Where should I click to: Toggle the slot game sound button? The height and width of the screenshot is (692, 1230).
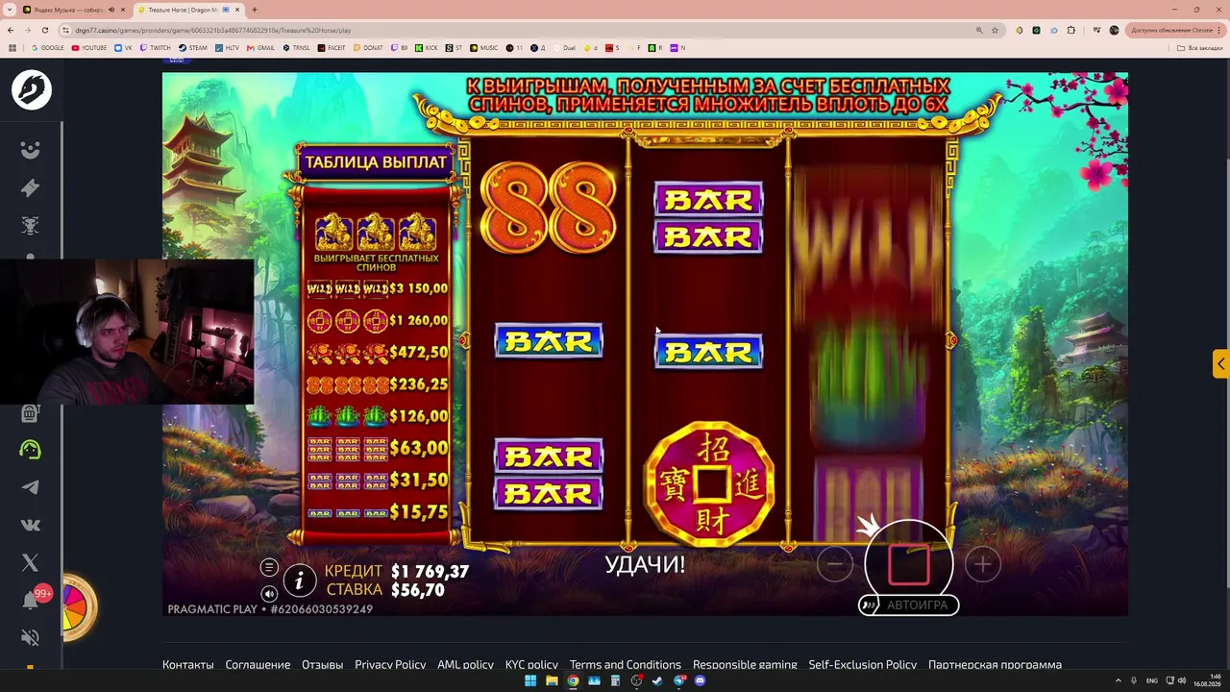(269, 594)
